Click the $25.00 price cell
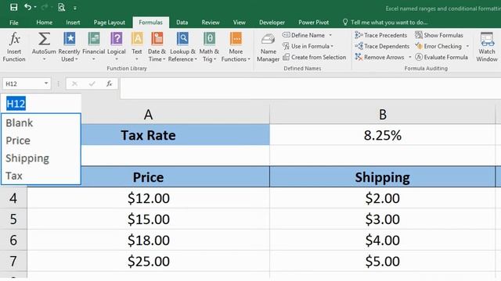The height and width of the screenshot is (281, 501). (148, 261)
